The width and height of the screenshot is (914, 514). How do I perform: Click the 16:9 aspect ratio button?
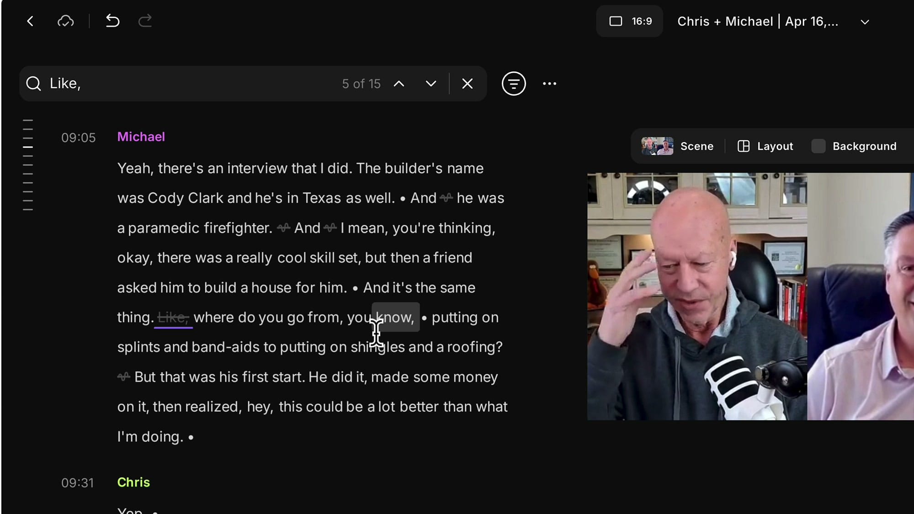tap(629, 21)
